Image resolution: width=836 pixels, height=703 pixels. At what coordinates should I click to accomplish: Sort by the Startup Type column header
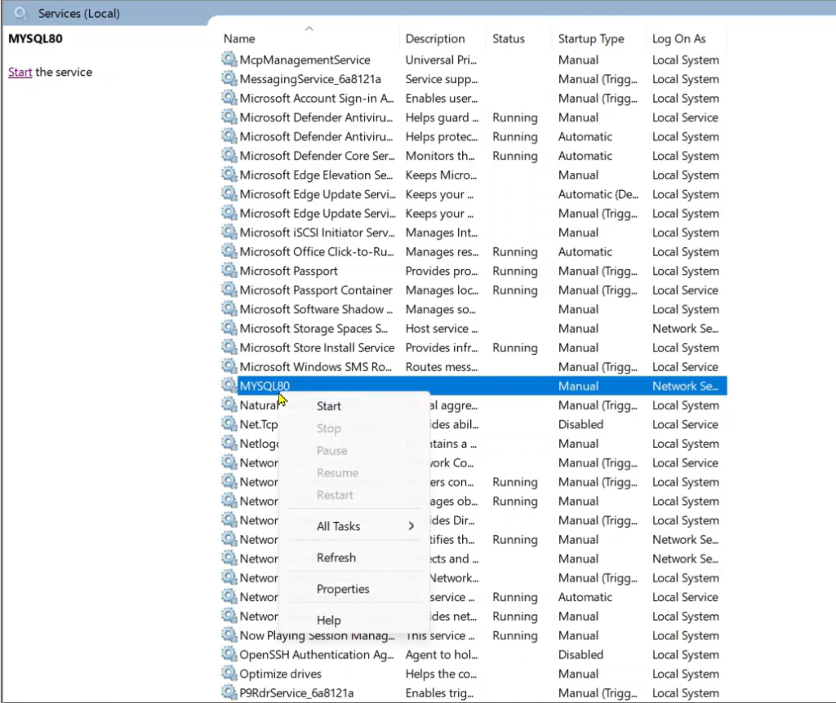[591, 38]
